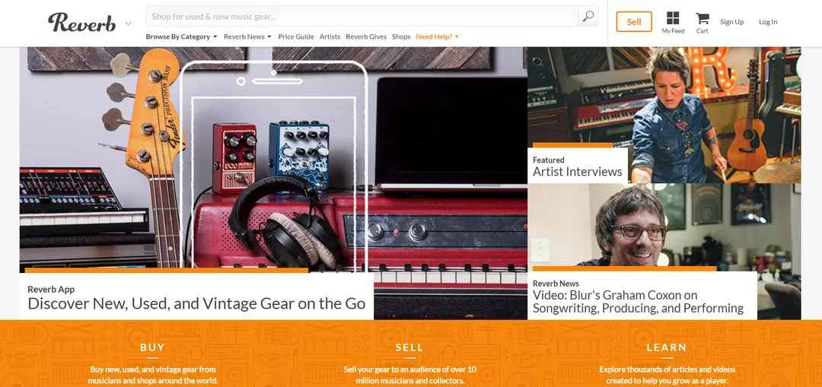Click the Reverb logo
This screenshot has width=822, height=387.
81,22
